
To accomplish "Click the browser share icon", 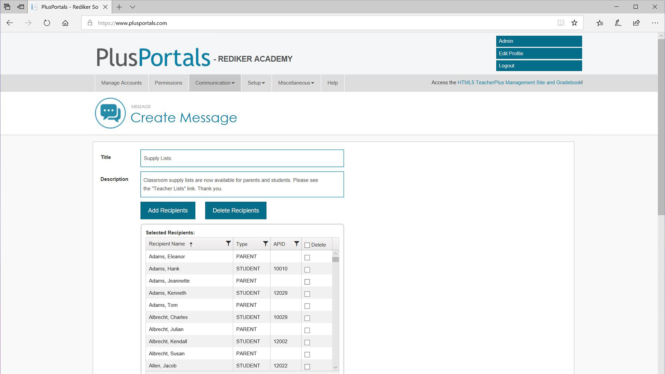I will (x=636, y=23).
